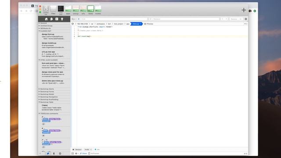Viewport: 281px width, 158px height.
Task: Open the views.py path bar dropdown
Action: click(137, 24)
